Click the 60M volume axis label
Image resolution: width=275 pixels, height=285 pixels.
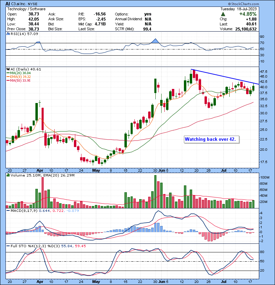click(264, 190)
